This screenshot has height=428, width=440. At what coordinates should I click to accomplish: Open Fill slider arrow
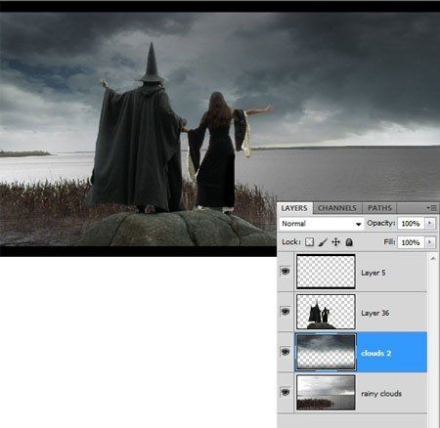[x=430, y=242]
